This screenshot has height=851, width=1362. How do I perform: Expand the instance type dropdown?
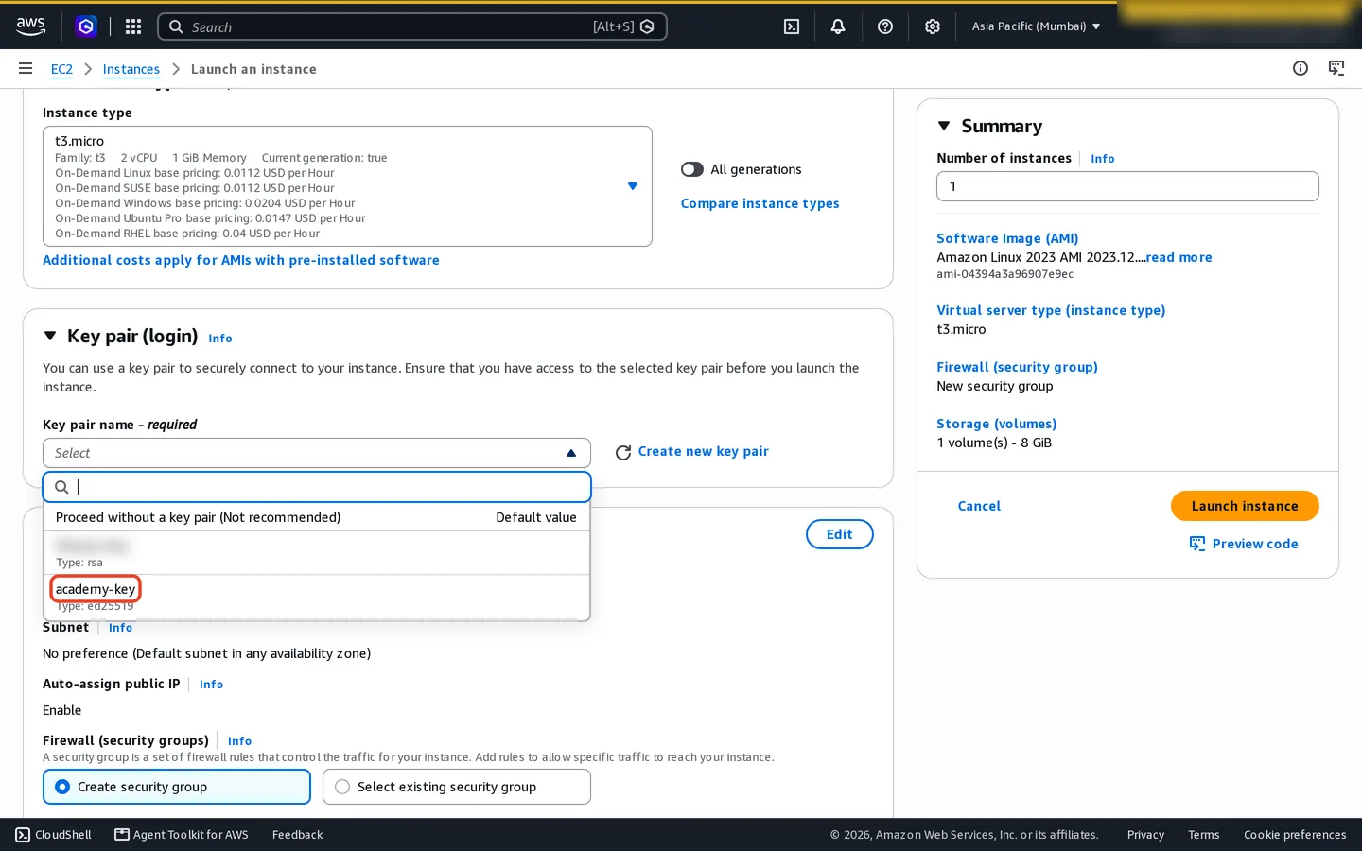(x=347, y=186)
